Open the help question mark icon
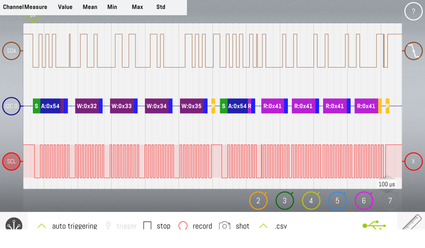This screenshot has height=248, width=425. point(413,12)
